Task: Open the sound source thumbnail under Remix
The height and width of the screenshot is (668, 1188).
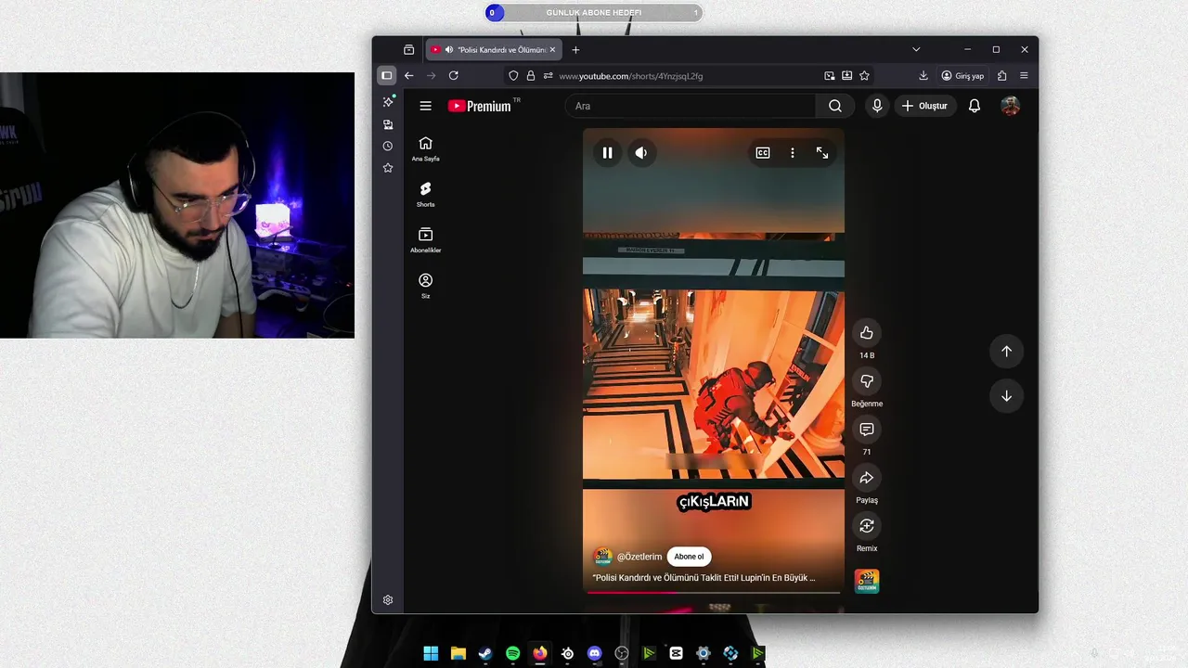Action: coord(867,581)
